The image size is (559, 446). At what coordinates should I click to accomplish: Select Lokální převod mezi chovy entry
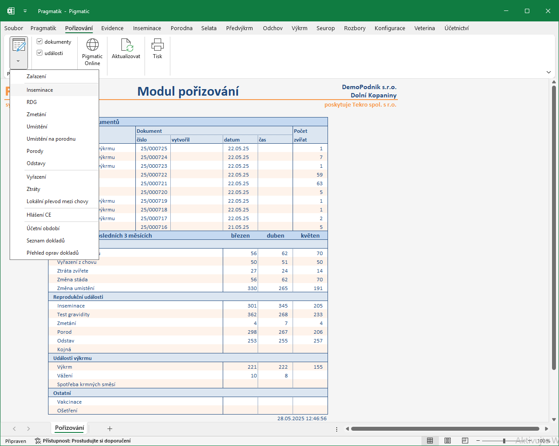55,201
